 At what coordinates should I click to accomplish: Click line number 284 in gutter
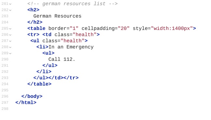[5, 22]
